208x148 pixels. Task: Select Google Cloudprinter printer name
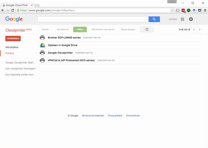pos(60,53)
